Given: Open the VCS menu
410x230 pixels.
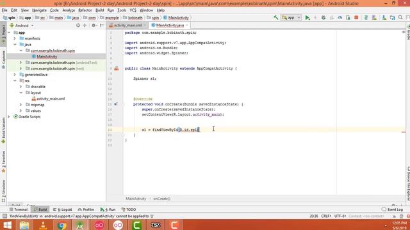Looking at the screenshot, I should coord(133,10).
